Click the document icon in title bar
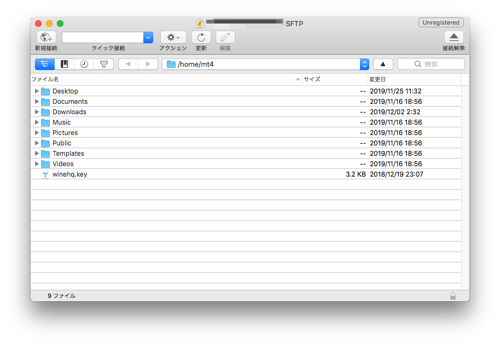Image resolution: width=500 pixels, height=345 pixels. tap(200, 24)
